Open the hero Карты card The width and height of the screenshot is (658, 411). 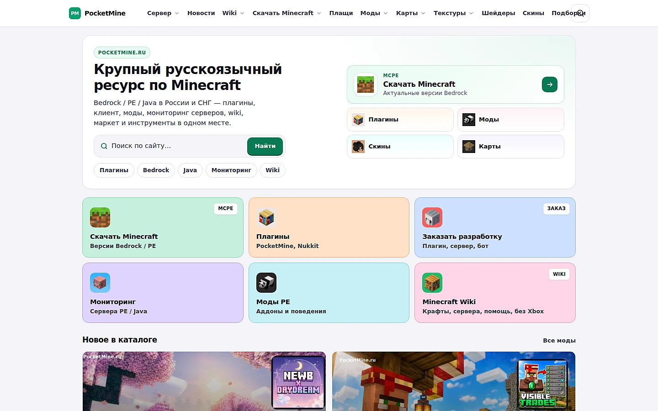point(511,147)
